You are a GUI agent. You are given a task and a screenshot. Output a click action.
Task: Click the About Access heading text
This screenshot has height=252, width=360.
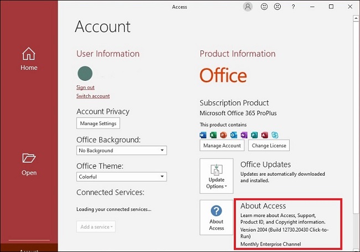tap(263, 206)
